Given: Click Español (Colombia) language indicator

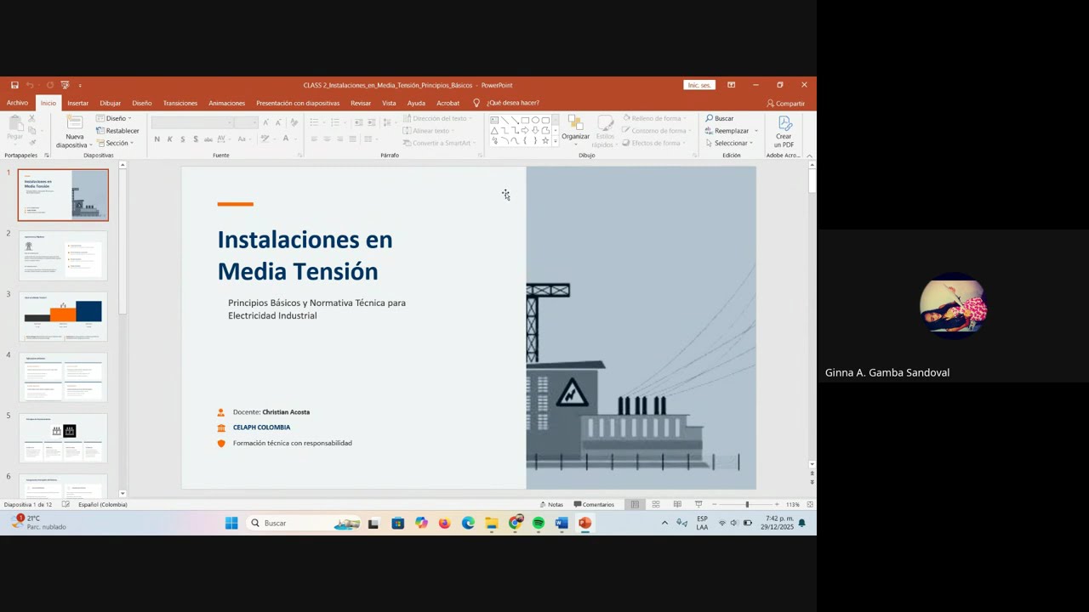Looking at the screenshot, I should point(102,504).
